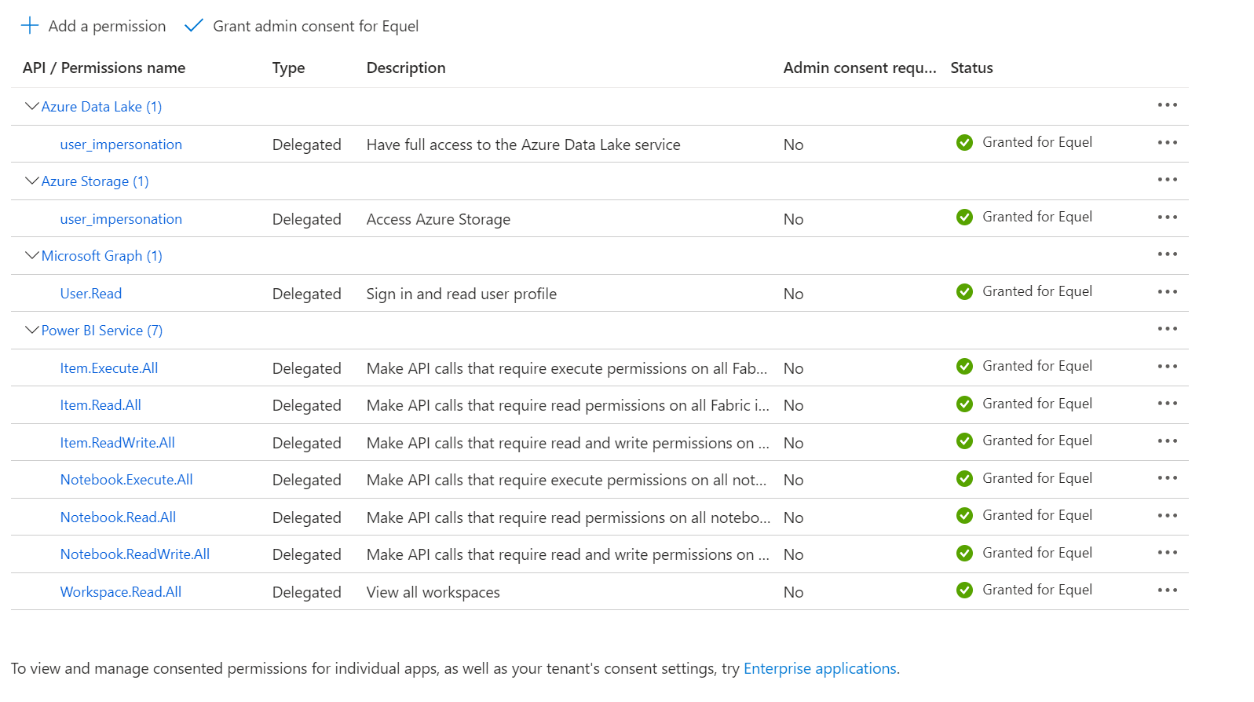Open more options for the Notebook.ReadWrite.All row

click(x=1167, y=553)
